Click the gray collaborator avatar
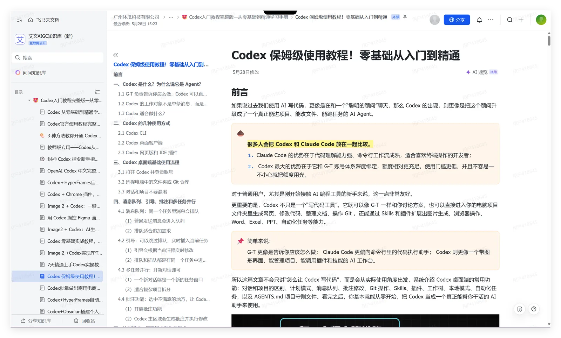The height and width of the screenshot is (338, 561). coord(434,20)
